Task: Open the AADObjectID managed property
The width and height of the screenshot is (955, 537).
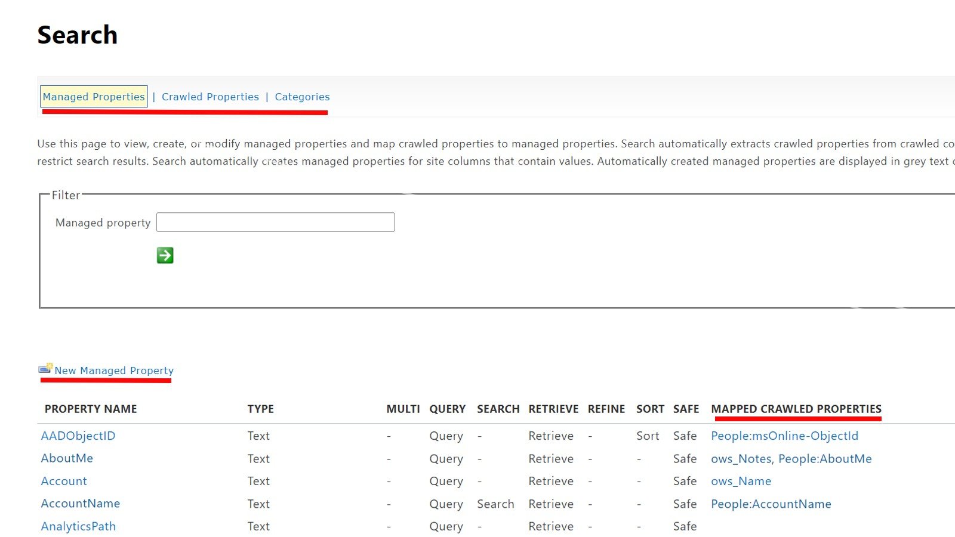Action: [78, 436]
